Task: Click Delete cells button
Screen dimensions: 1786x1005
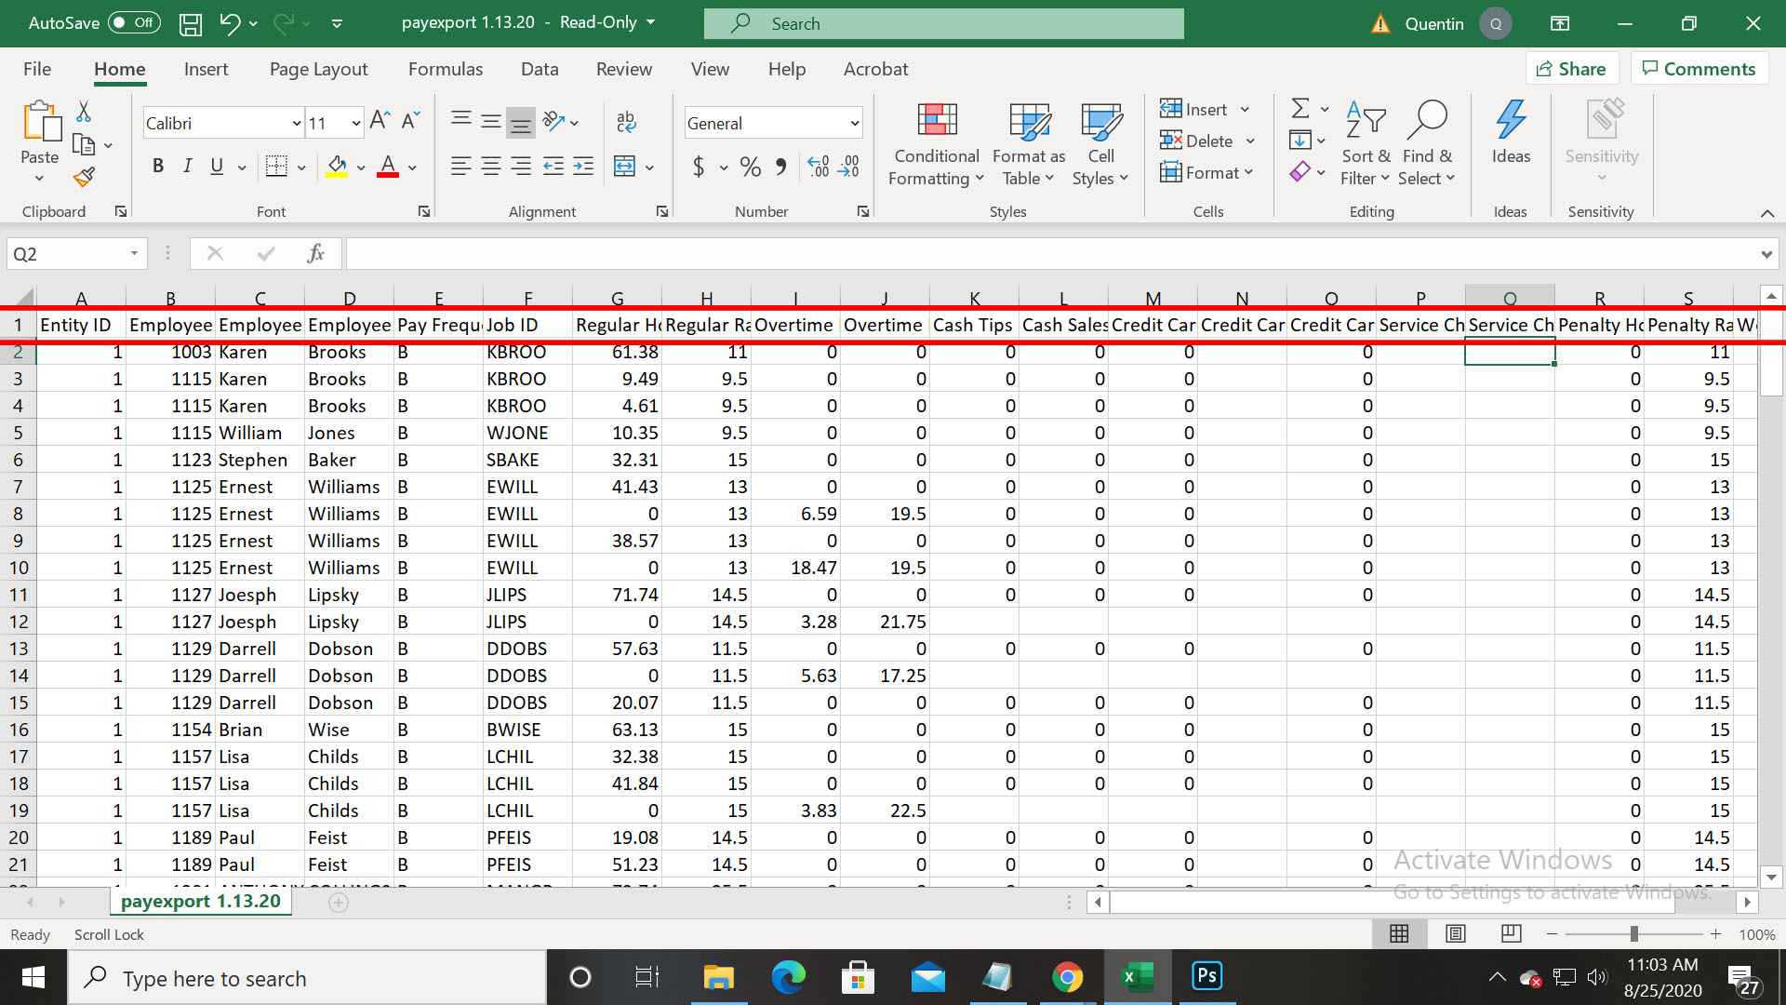Action: click(x=1207, y=141)
